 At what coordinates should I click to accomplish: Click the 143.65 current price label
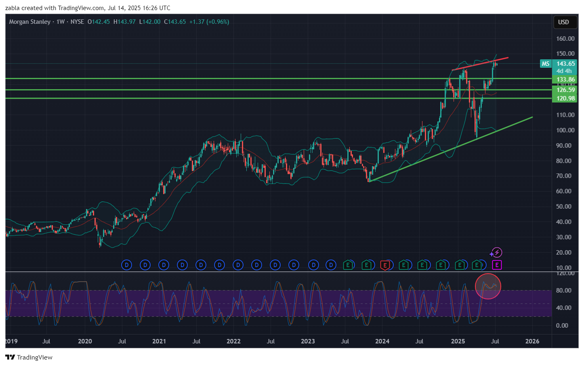click(x=565, y=64)
